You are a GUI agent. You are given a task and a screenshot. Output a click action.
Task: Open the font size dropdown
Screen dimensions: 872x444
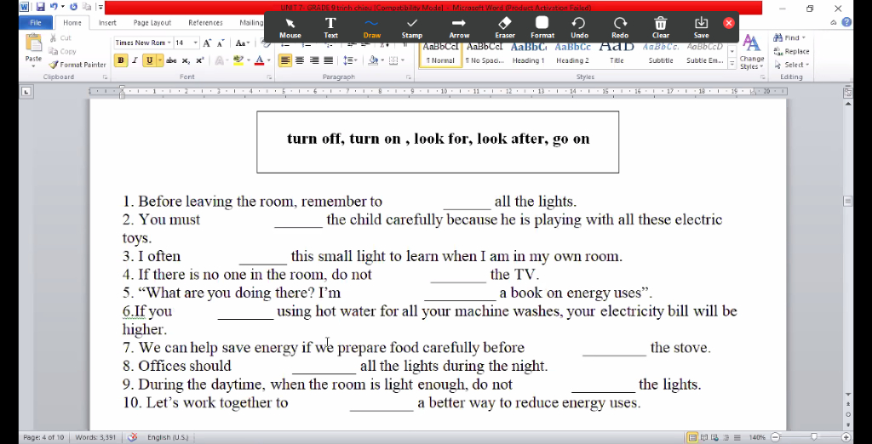(x=195, y=43)
